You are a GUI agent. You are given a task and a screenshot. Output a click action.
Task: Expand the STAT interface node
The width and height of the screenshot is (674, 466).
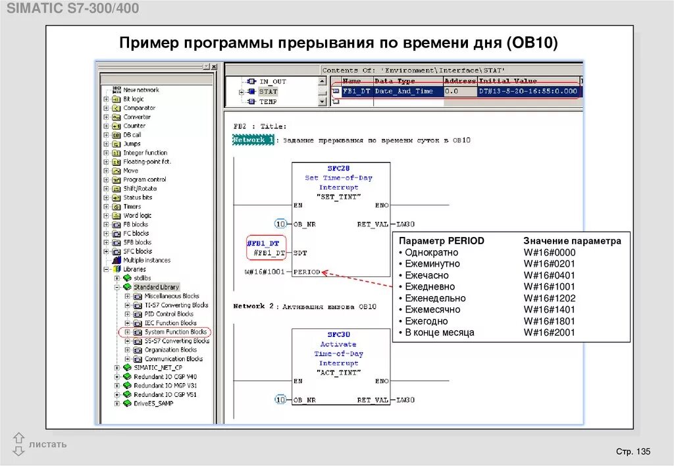click(241, 92)
